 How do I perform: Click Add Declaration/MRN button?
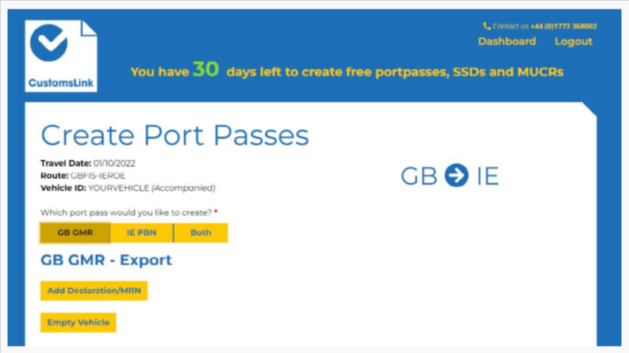coord(94,290)
